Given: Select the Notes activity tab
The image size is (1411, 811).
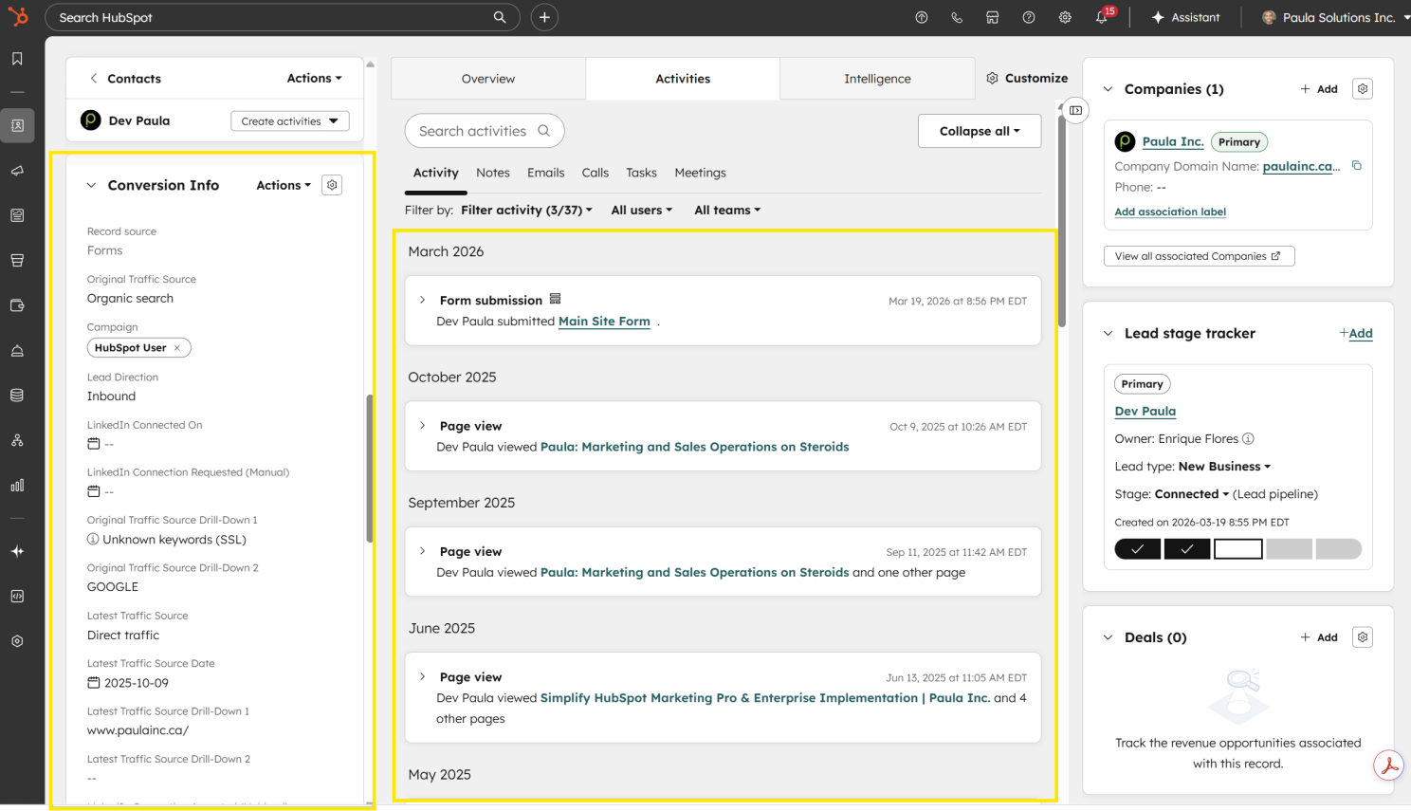Looking at the screenshot, I should point(493,173).
